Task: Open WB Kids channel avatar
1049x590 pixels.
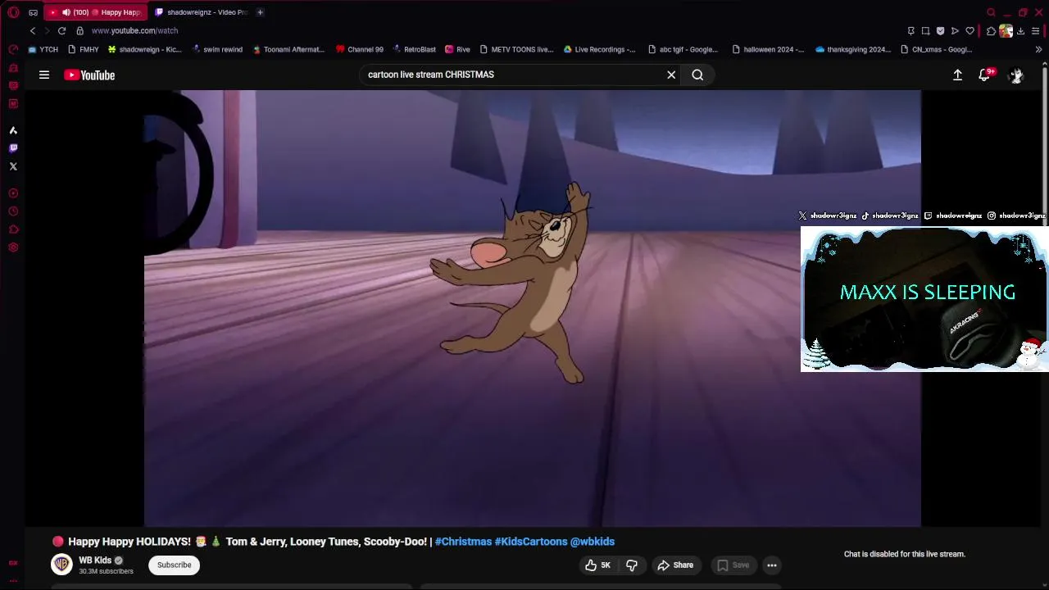Action: (x=61, y=565)
